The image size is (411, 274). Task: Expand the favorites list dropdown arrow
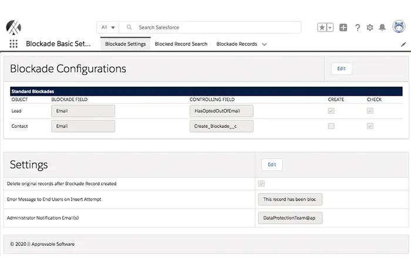330,27
